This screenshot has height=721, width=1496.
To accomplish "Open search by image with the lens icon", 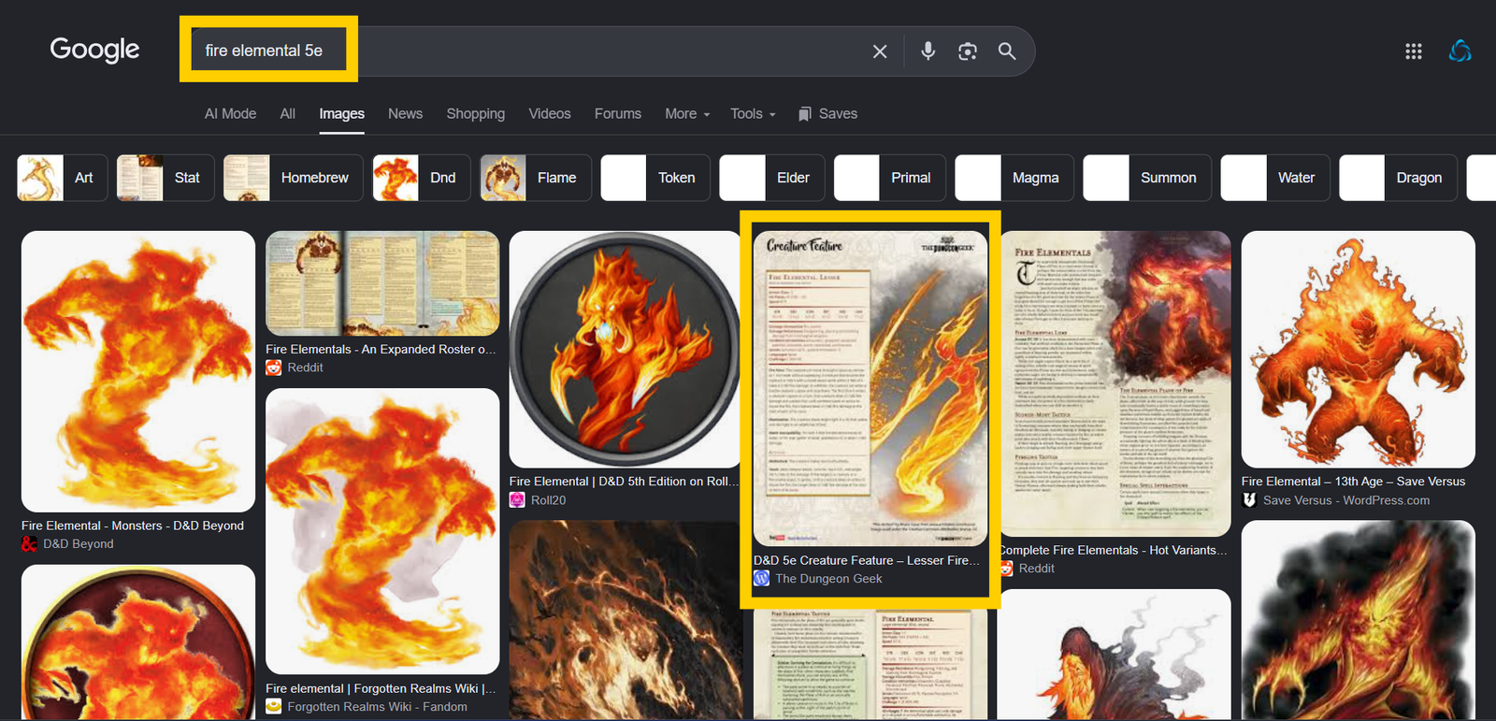I will (x=968, y=51).
